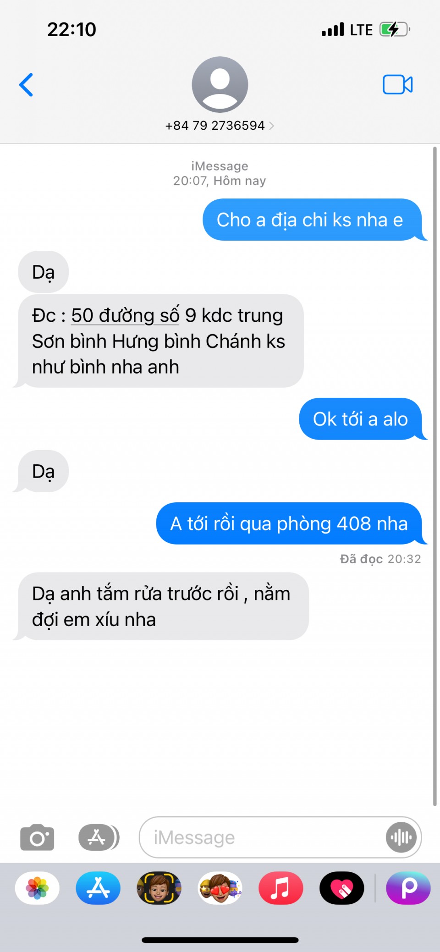Tap the audio message waveform button
The image size is (440, 952).
tap(401, 837)
